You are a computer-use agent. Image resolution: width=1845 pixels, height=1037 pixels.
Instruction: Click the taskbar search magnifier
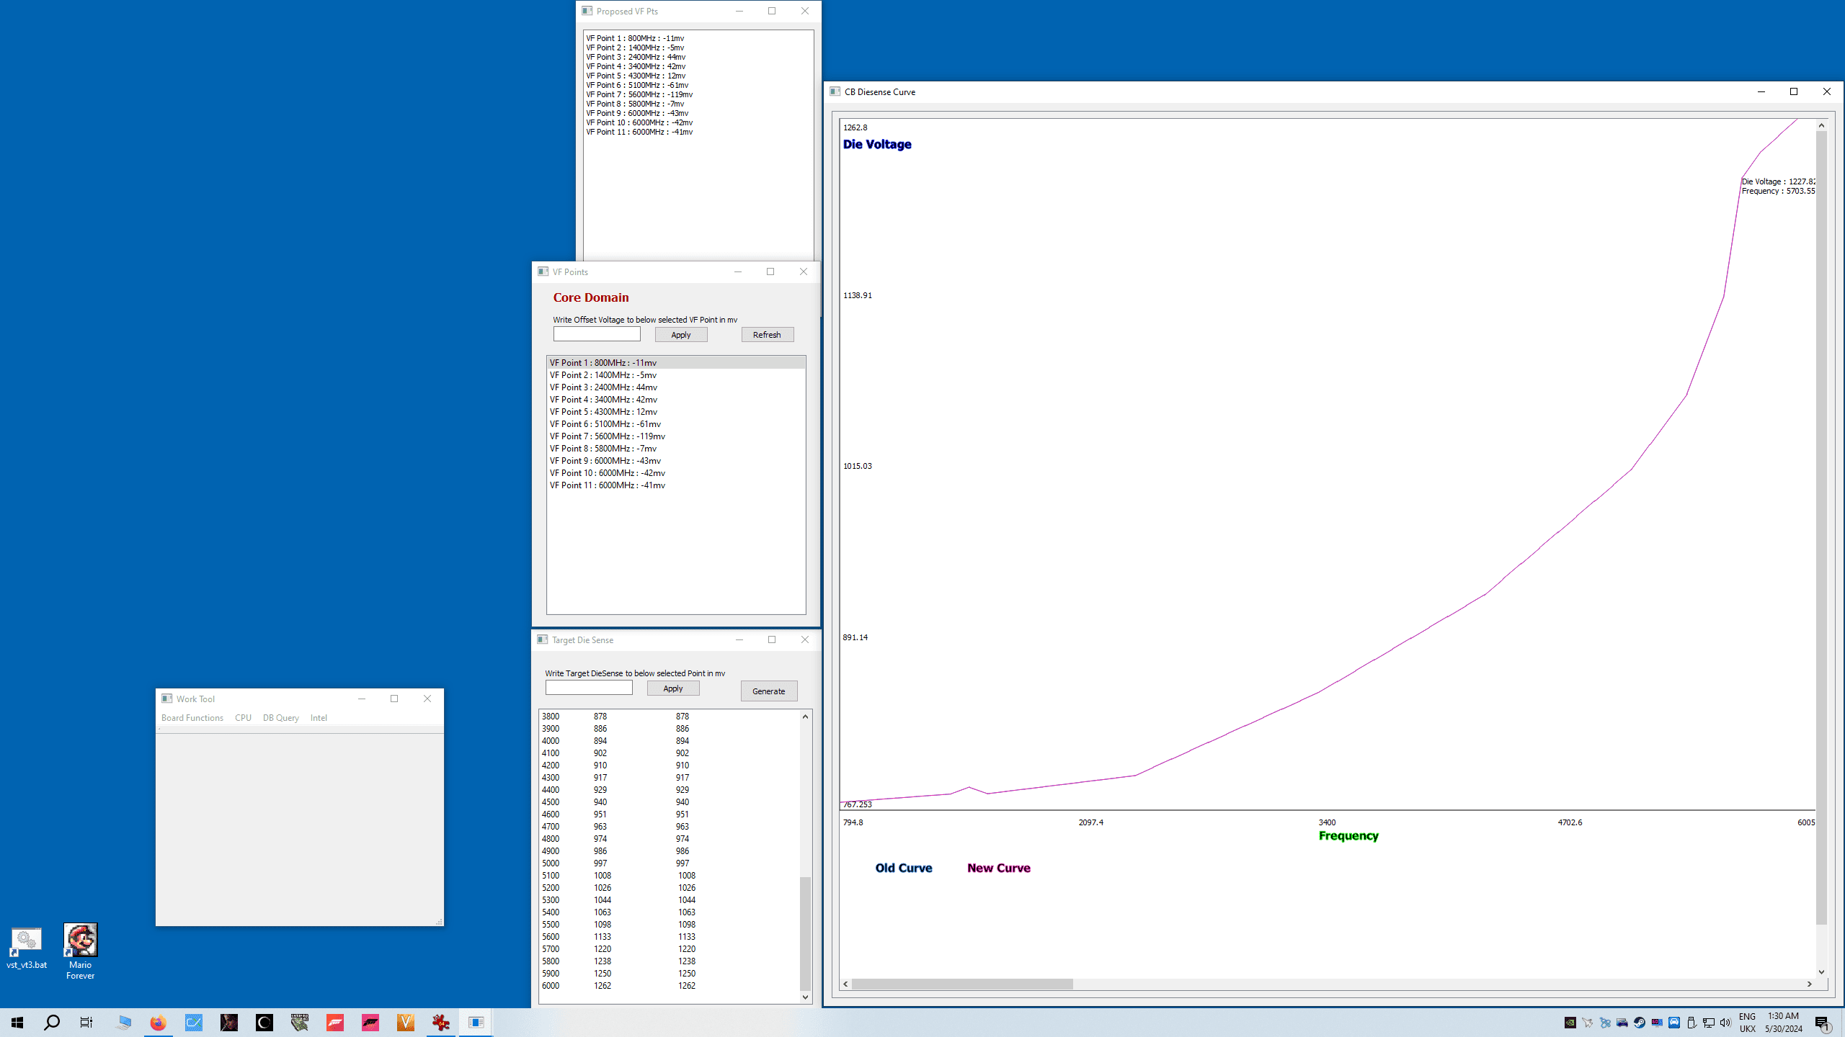pyautogui.click(x=52, y=1023)
